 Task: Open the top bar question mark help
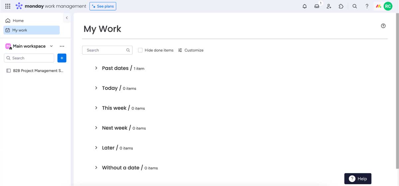tap(367, 6)
